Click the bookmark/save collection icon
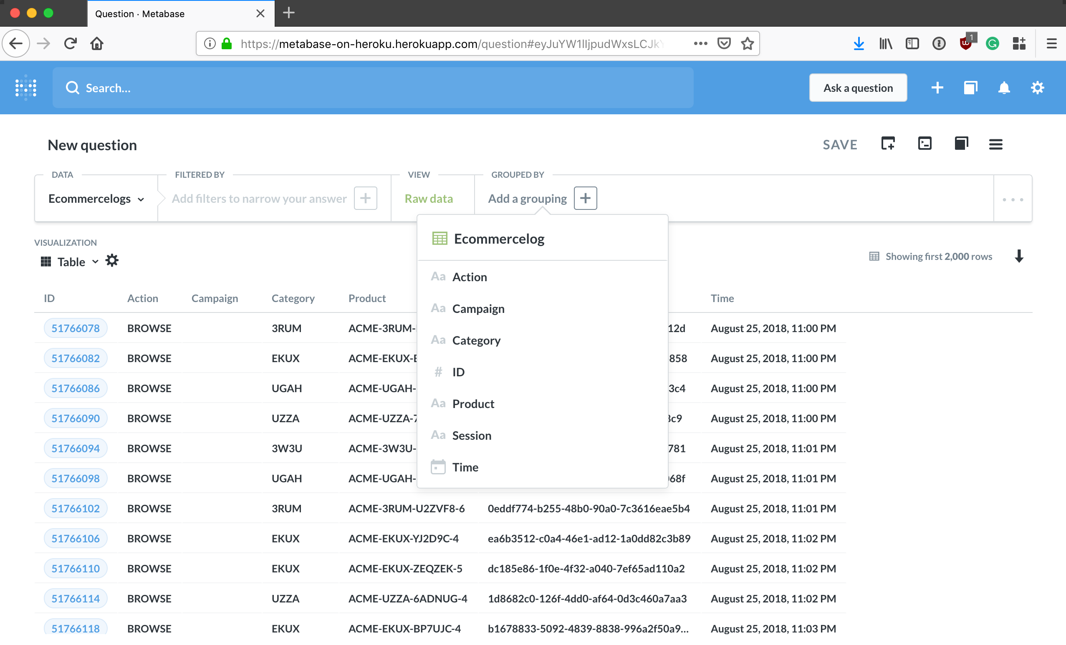Image resolution: width=1066 pixels, height=645 pixels. 960,145
